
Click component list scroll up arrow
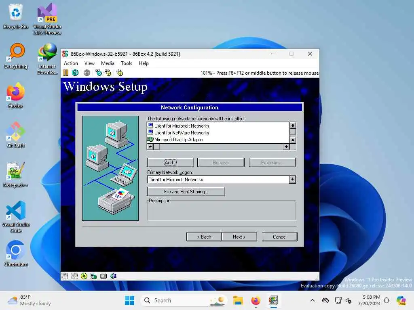(x=293, y=126)
